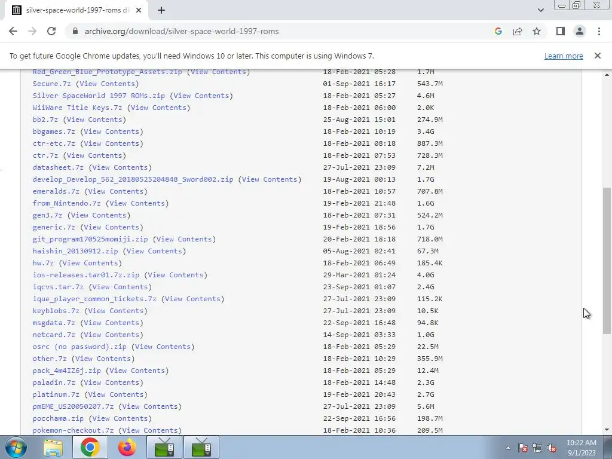This screenshot has width=612, height=459.
Task: Open a new tab
Action: pyautogui.click(x=161, y=10)
